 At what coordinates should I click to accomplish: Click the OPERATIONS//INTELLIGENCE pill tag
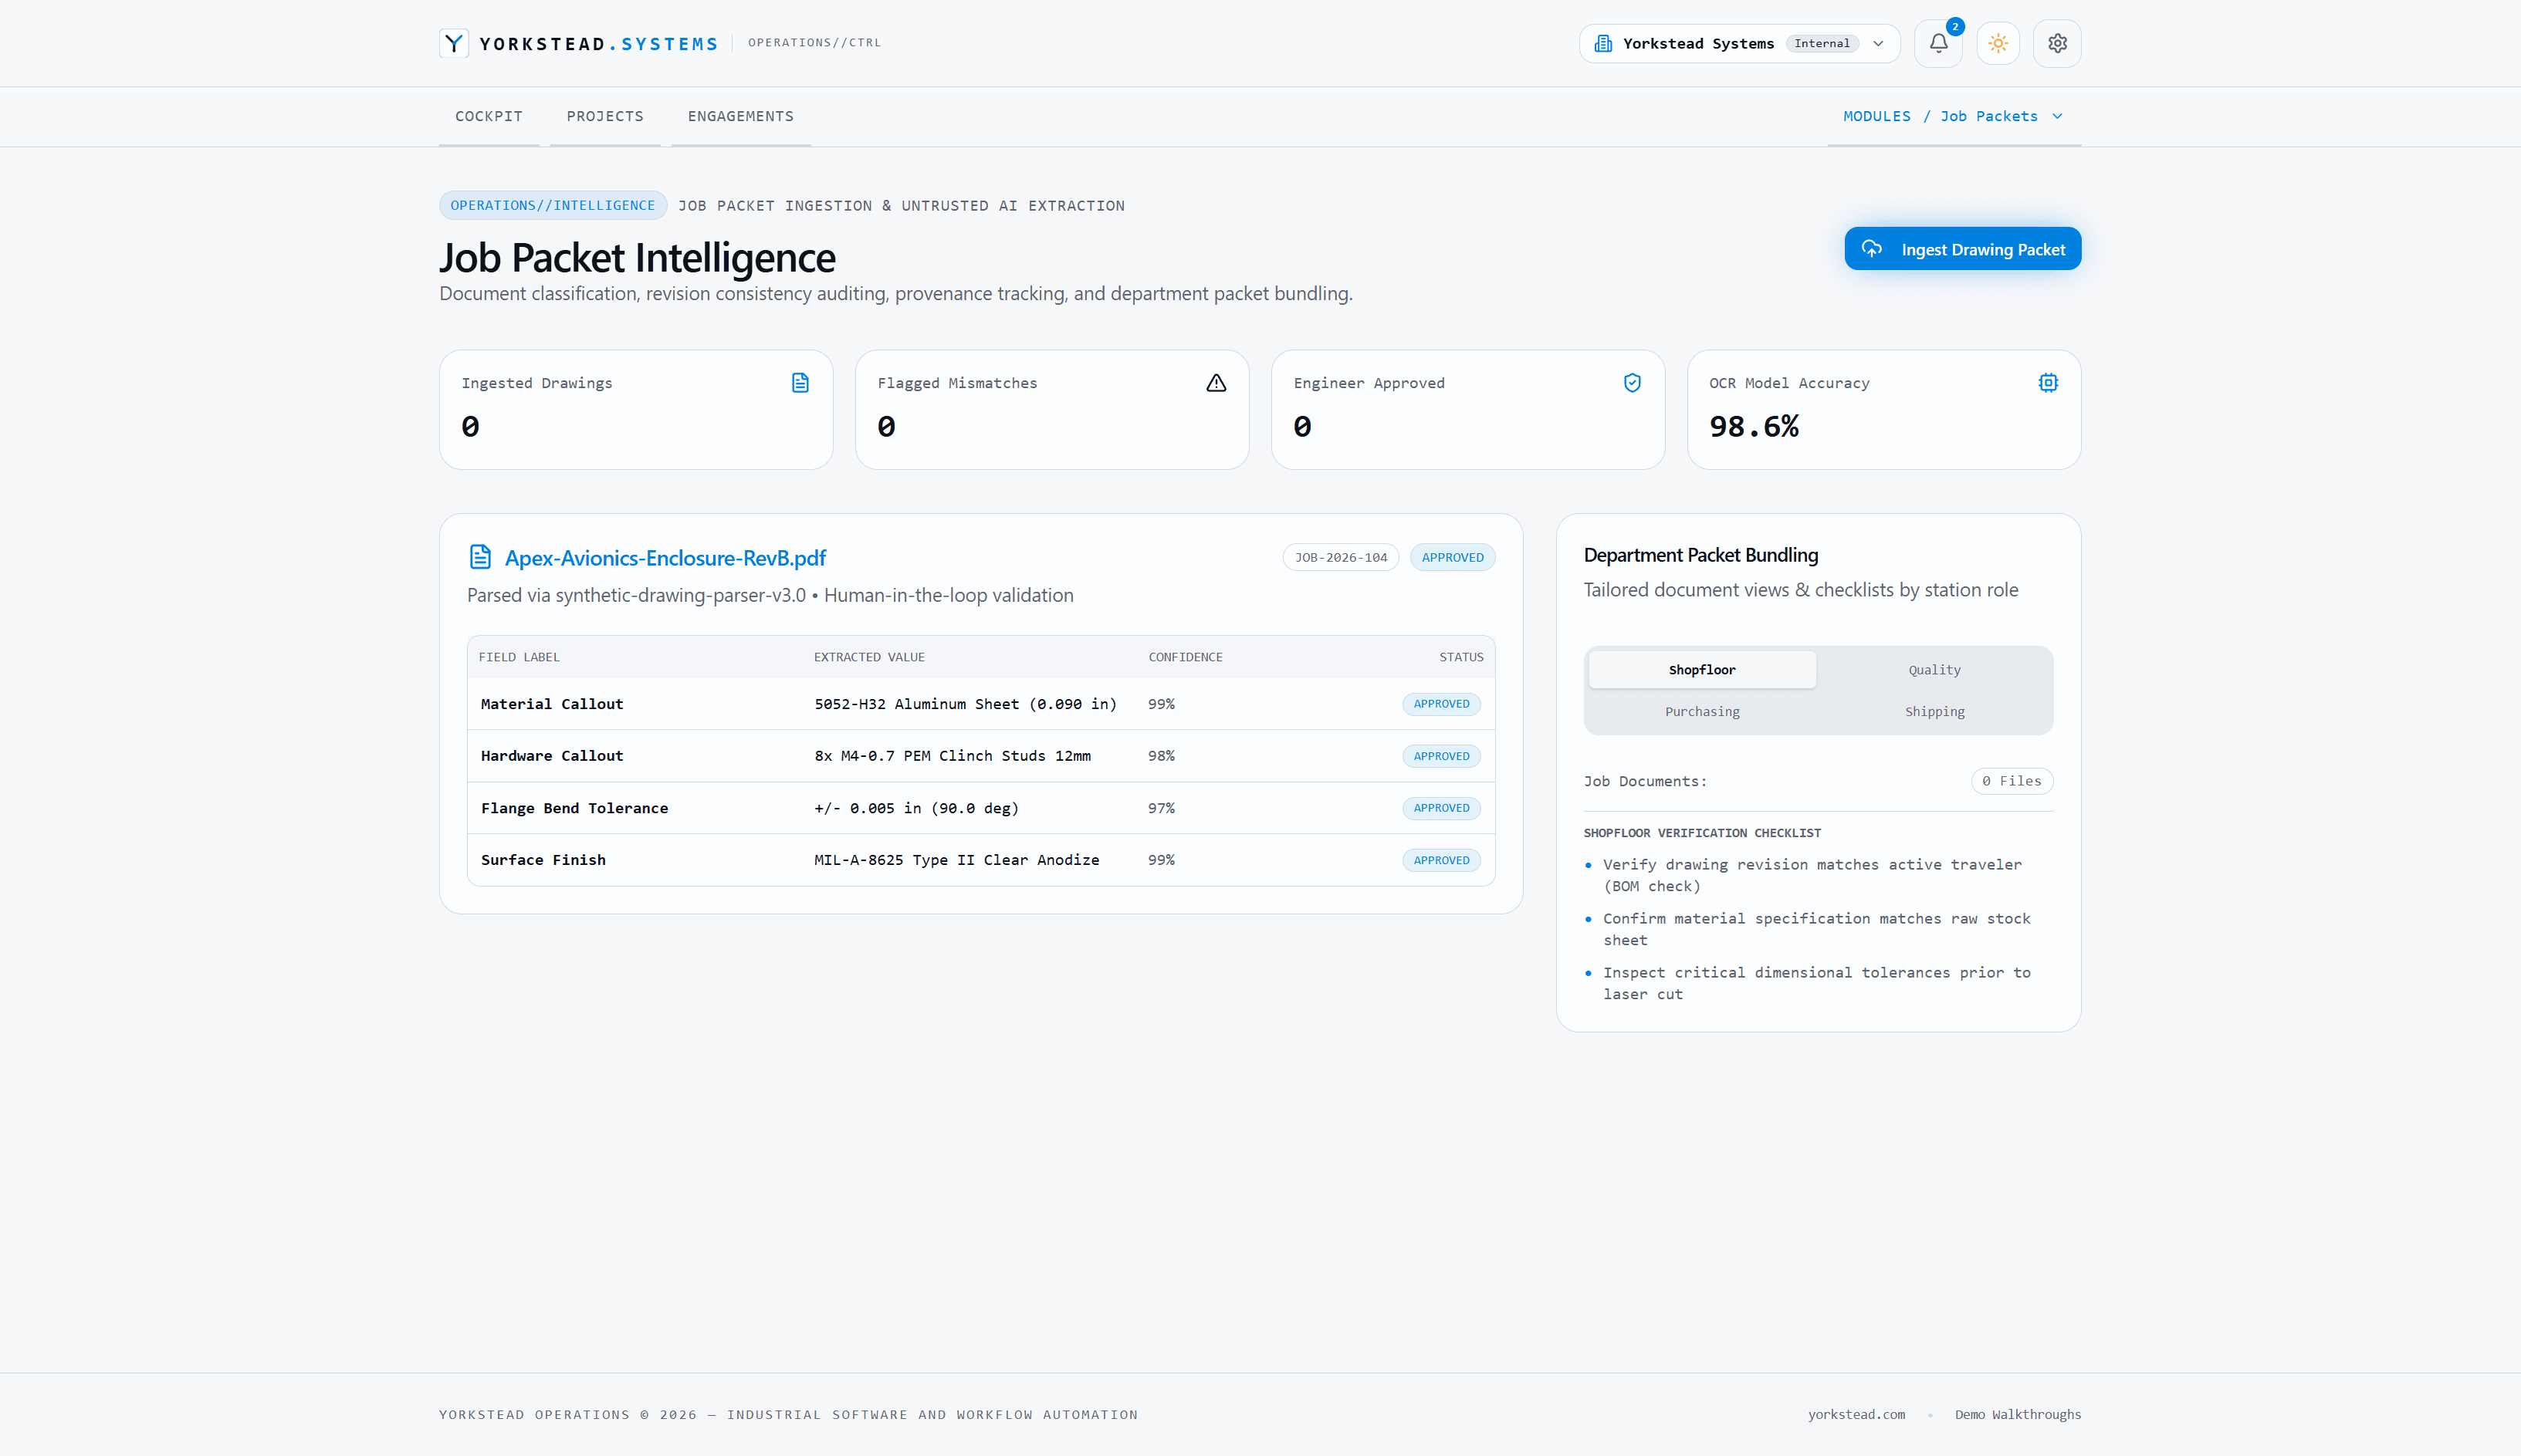[552, 205]
